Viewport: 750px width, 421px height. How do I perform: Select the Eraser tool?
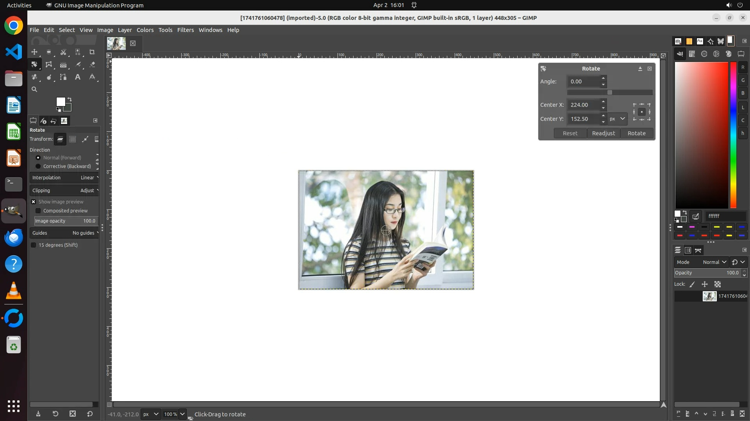[x=92, y=64]
